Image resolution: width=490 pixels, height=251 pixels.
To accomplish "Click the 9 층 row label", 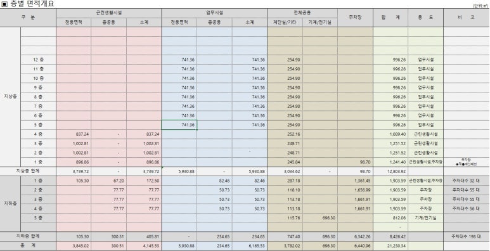I will coord(38,87).
